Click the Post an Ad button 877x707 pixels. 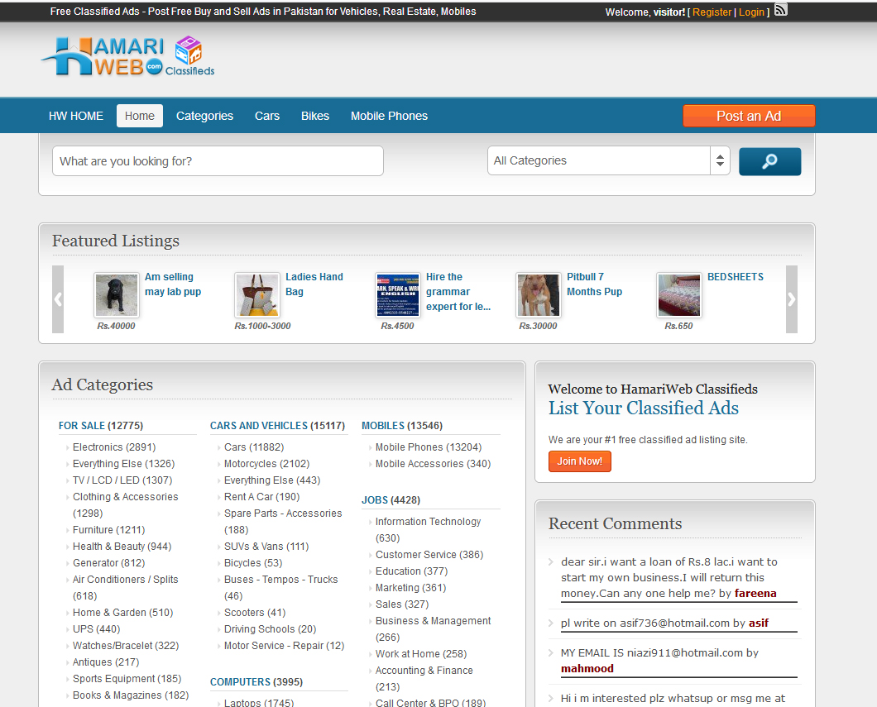(x=749, y=116)
